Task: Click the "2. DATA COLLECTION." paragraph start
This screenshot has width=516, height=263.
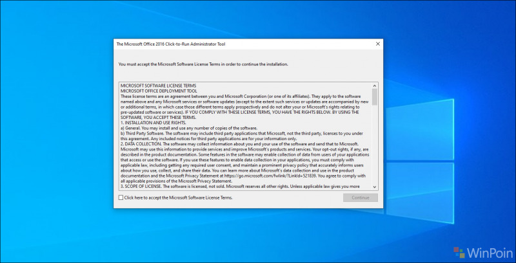Action: pyautogui.click(x=141, y=144)
